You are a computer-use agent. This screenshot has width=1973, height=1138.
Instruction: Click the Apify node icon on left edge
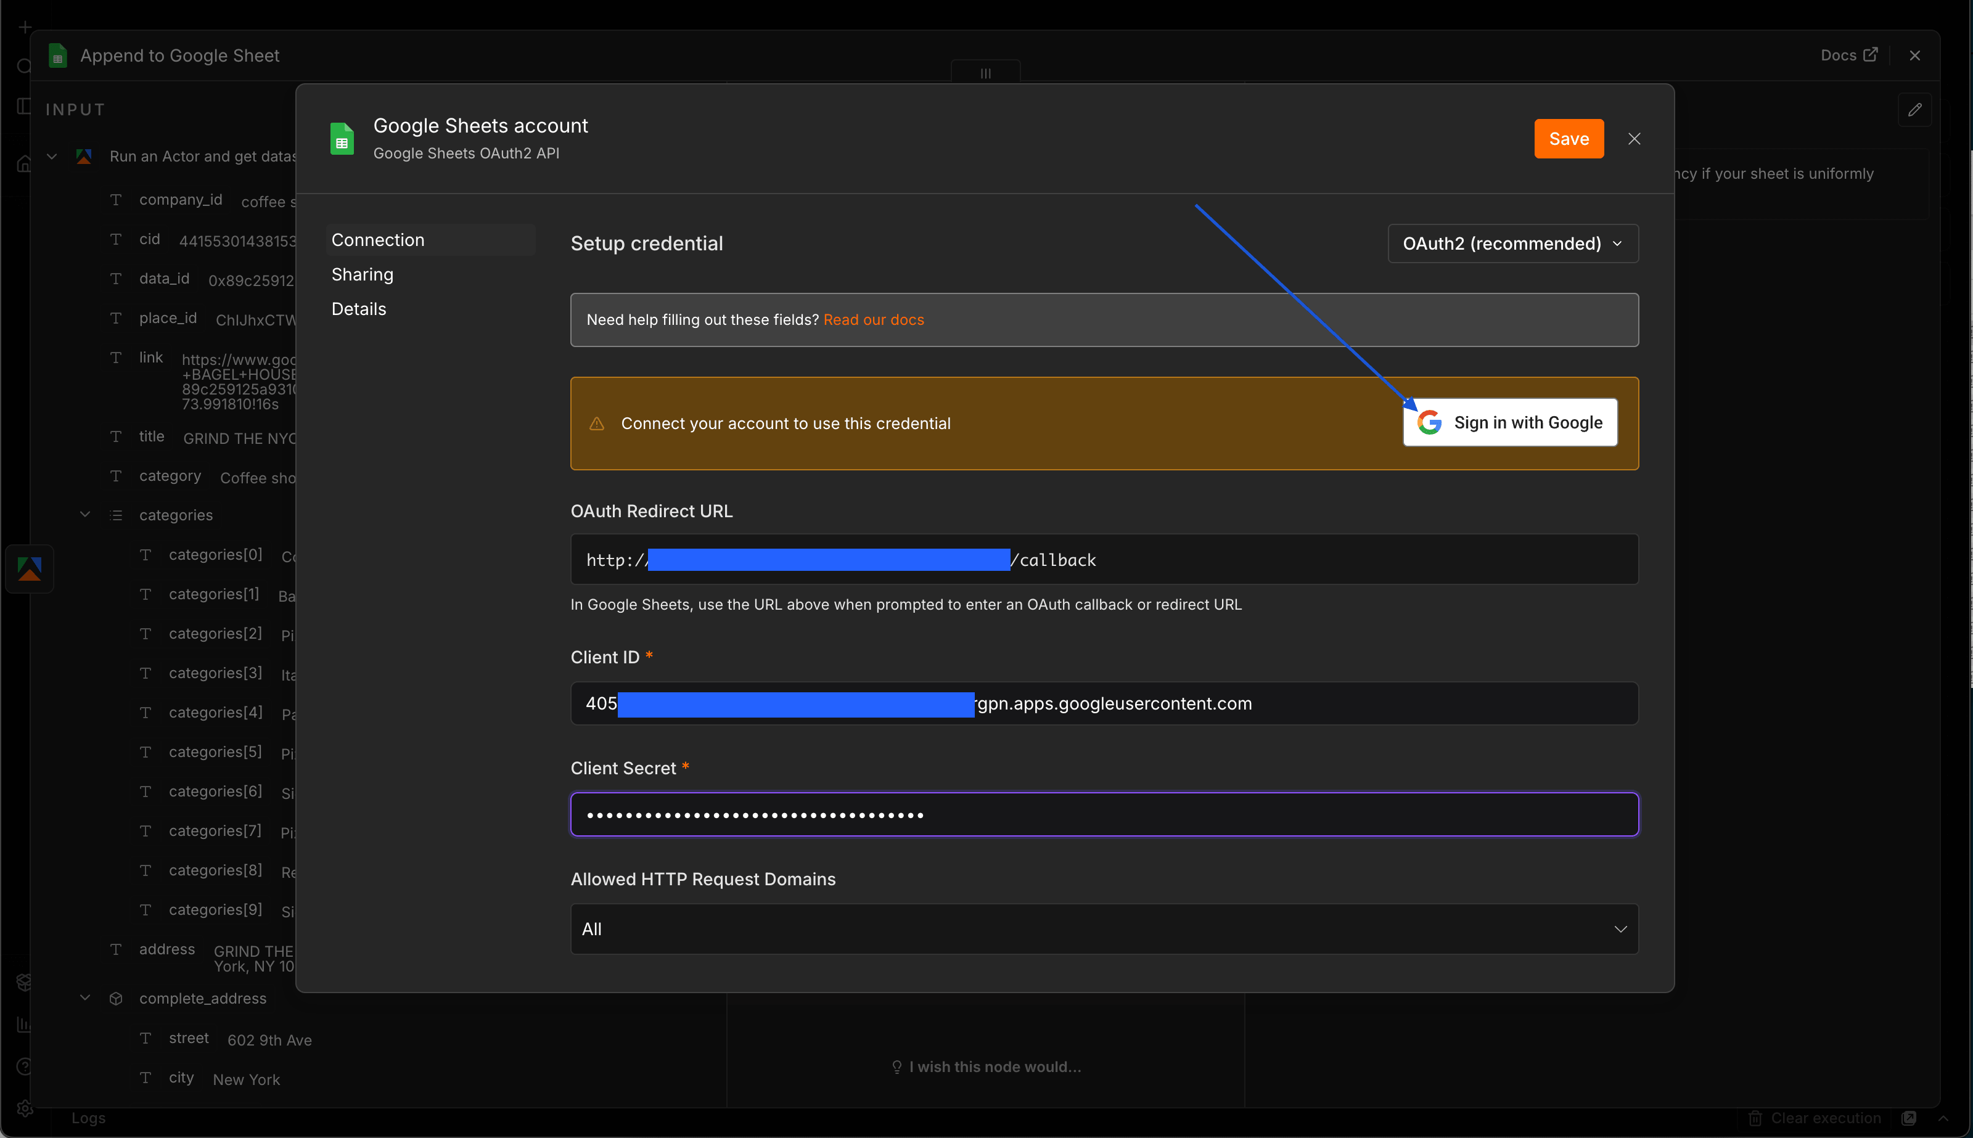[30, 568]
